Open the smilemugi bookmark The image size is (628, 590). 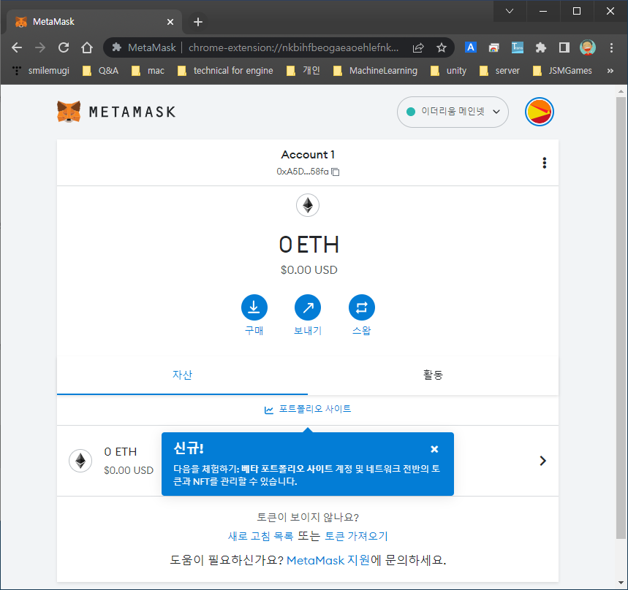coord(41,71)
